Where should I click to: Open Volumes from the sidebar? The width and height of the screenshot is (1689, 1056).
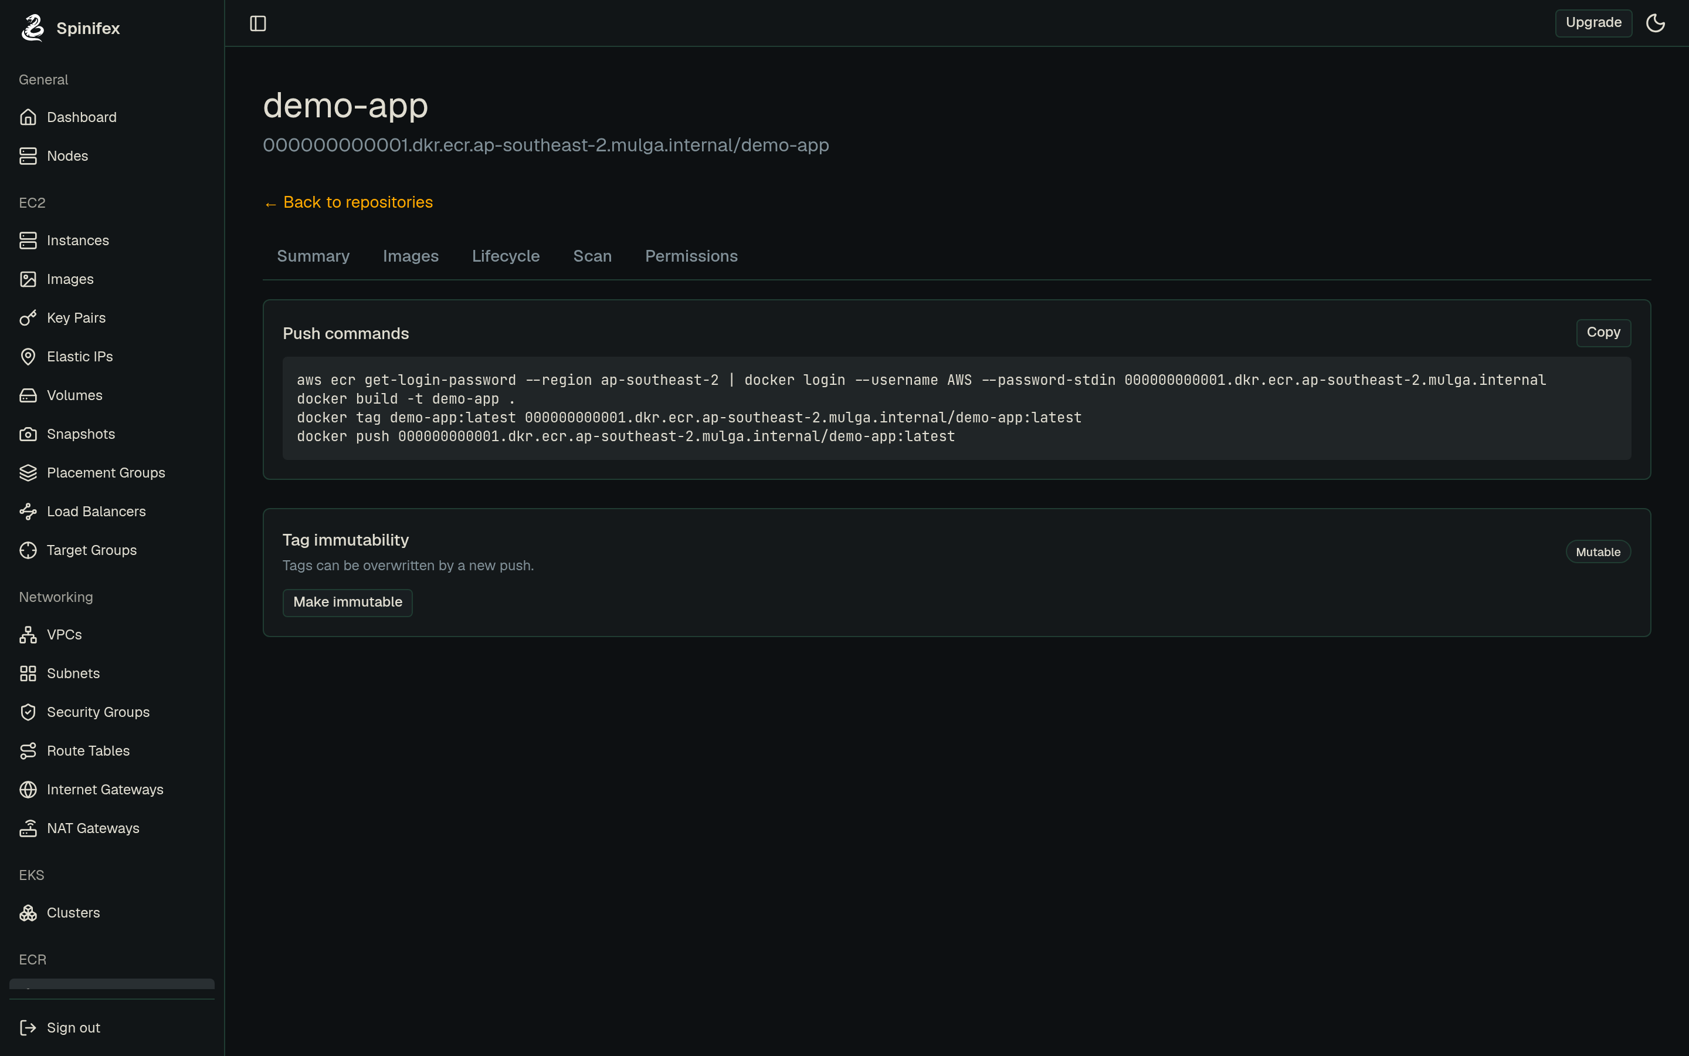pos(111,395)
